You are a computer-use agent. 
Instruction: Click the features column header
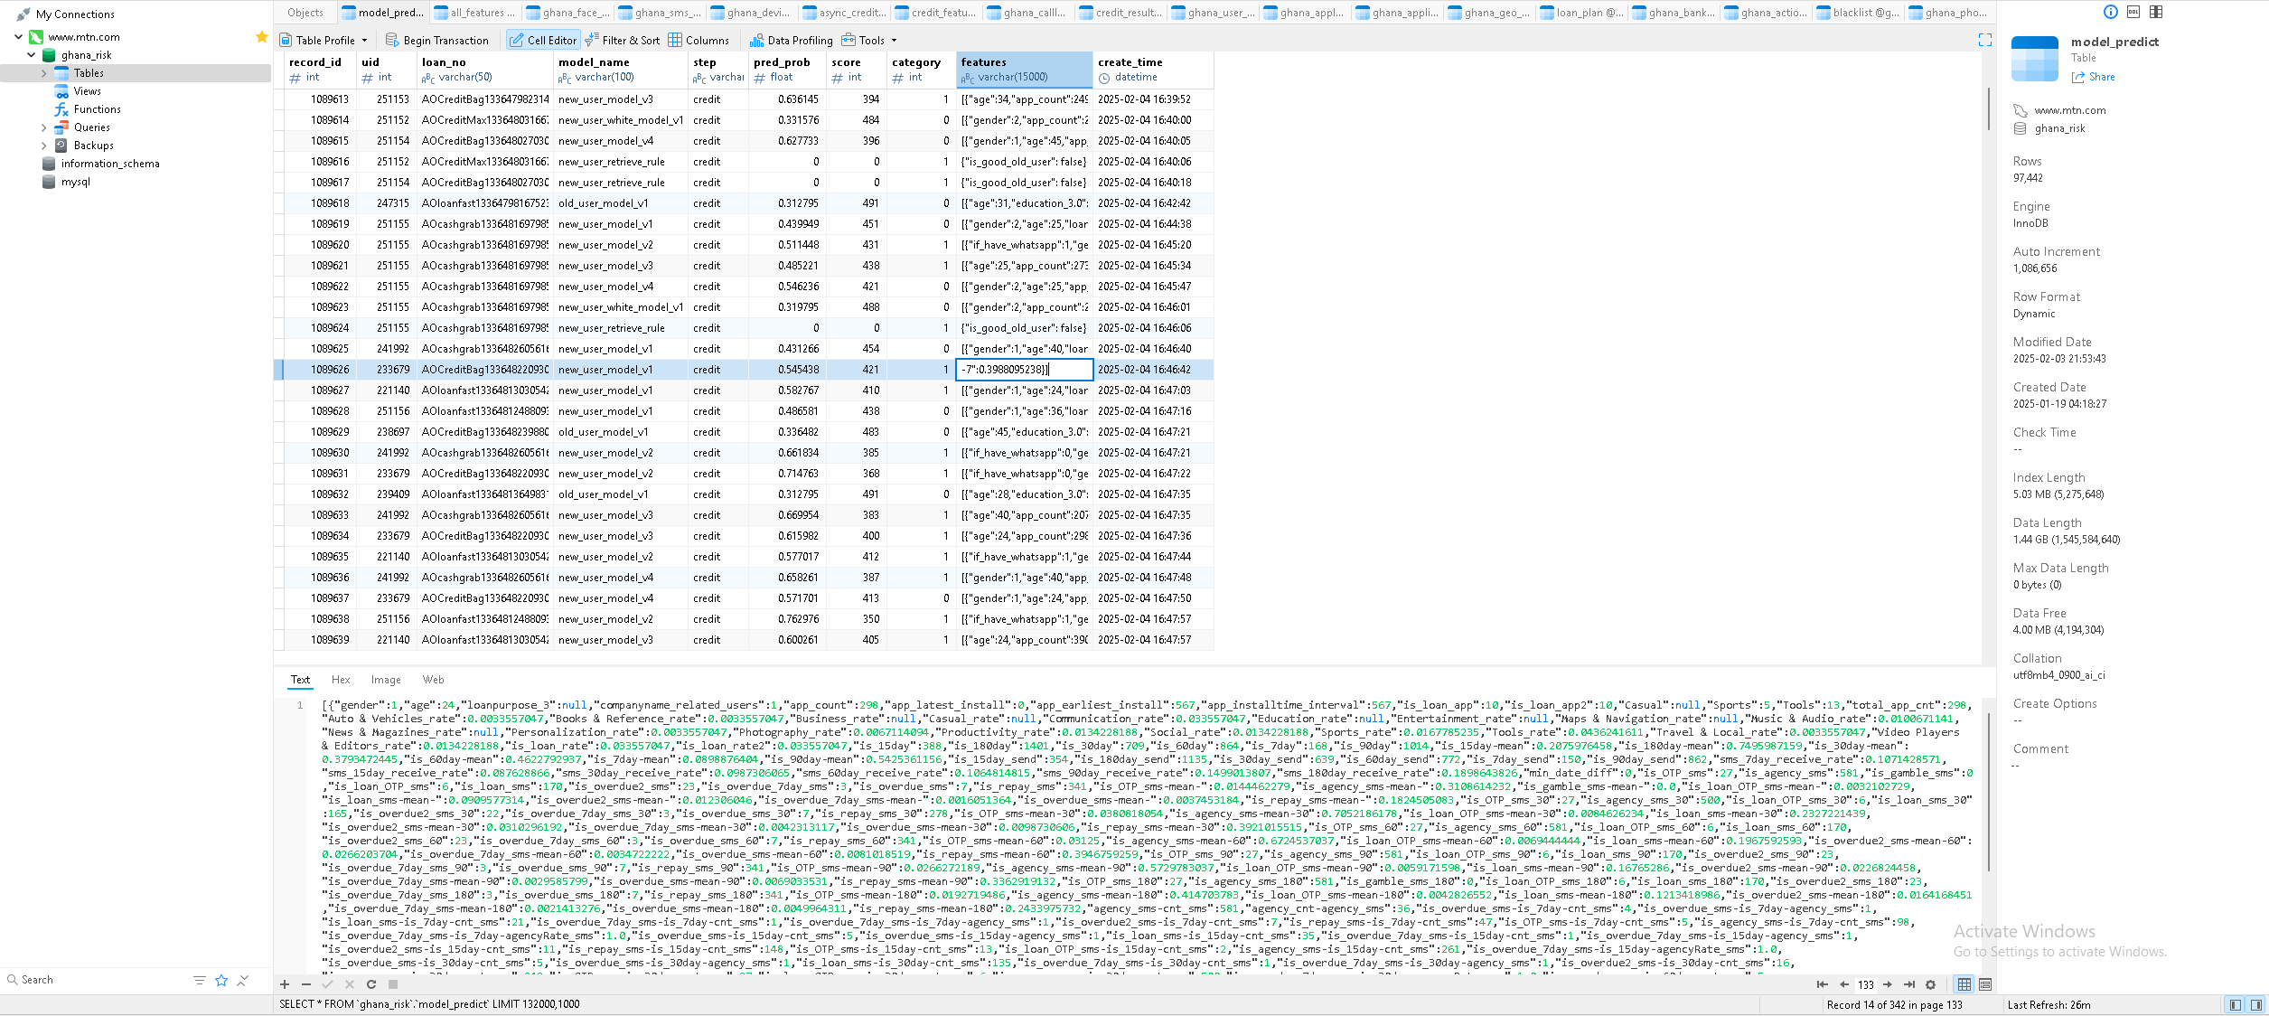(x=1024, y=70)
